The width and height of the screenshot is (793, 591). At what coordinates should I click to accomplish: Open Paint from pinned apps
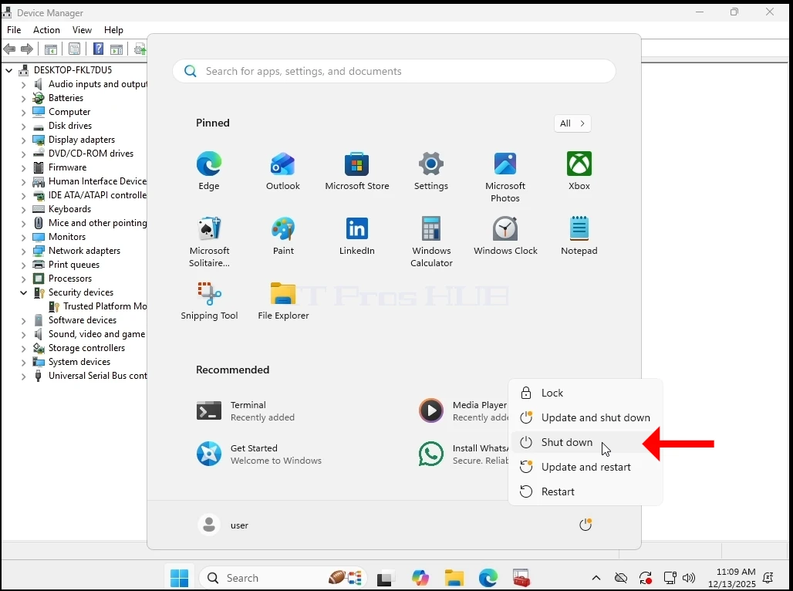[282, 236]
